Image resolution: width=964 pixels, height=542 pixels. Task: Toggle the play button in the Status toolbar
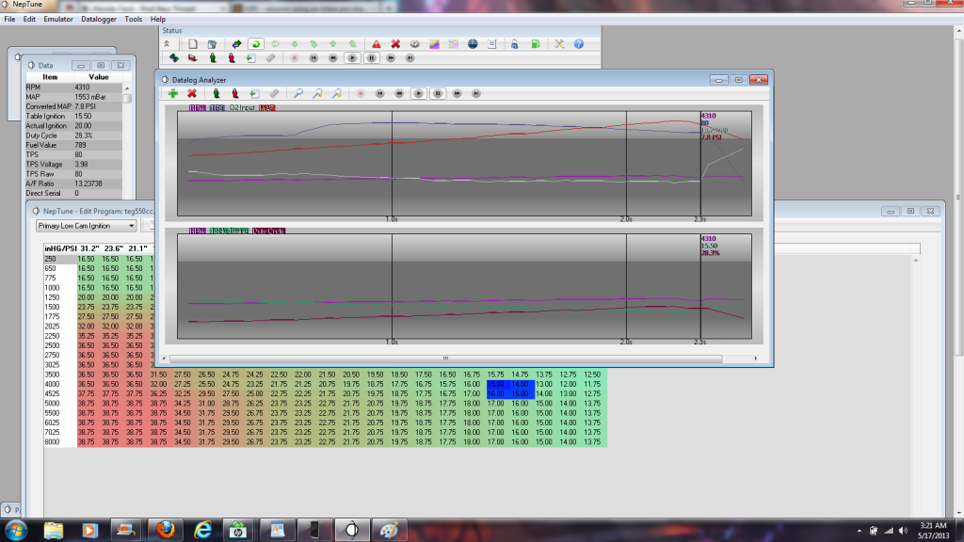coord(351,57)
